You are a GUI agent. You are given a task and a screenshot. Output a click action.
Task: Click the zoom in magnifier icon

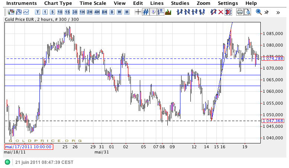[259, 12]
